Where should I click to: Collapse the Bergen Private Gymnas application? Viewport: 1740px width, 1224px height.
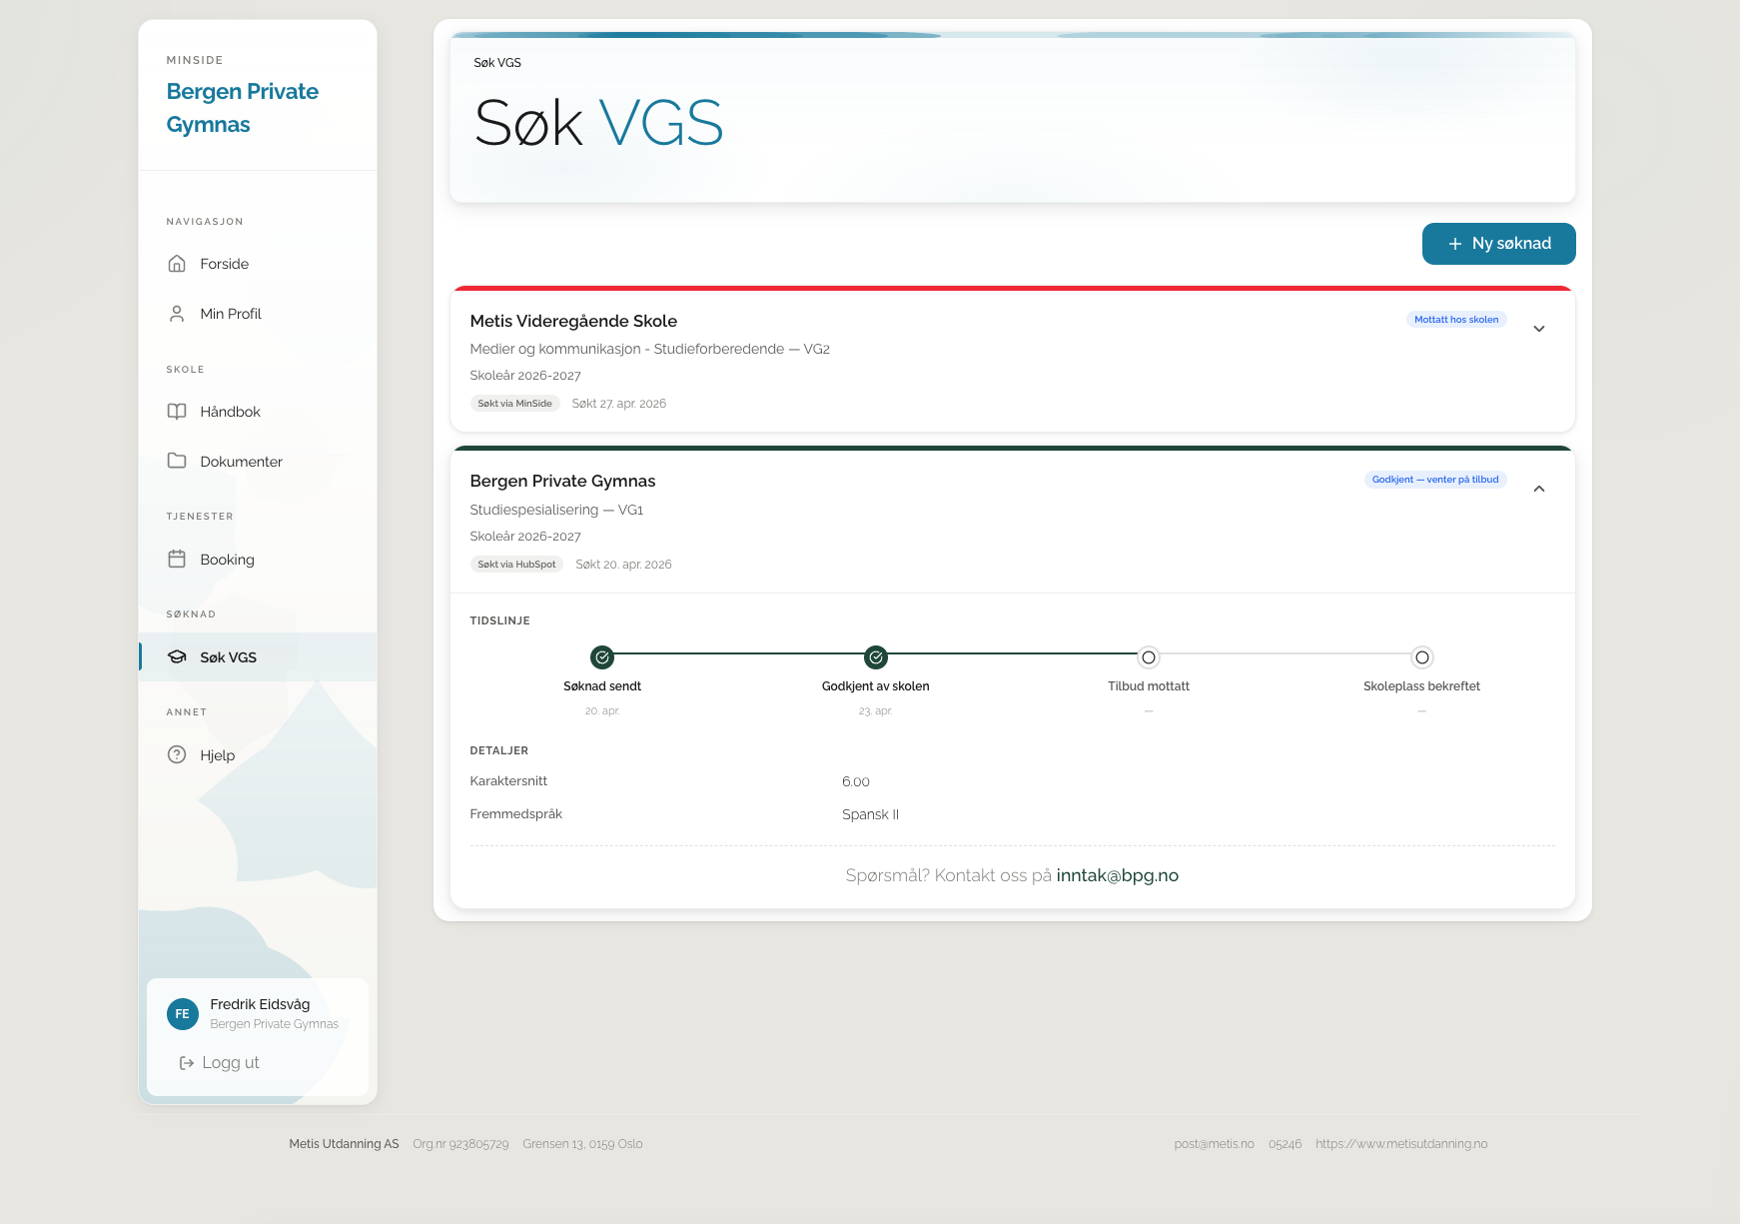1539,489
